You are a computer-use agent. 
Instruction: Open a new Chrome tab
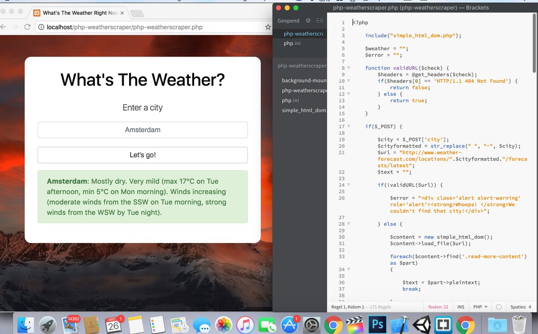(x=137, y=13)
